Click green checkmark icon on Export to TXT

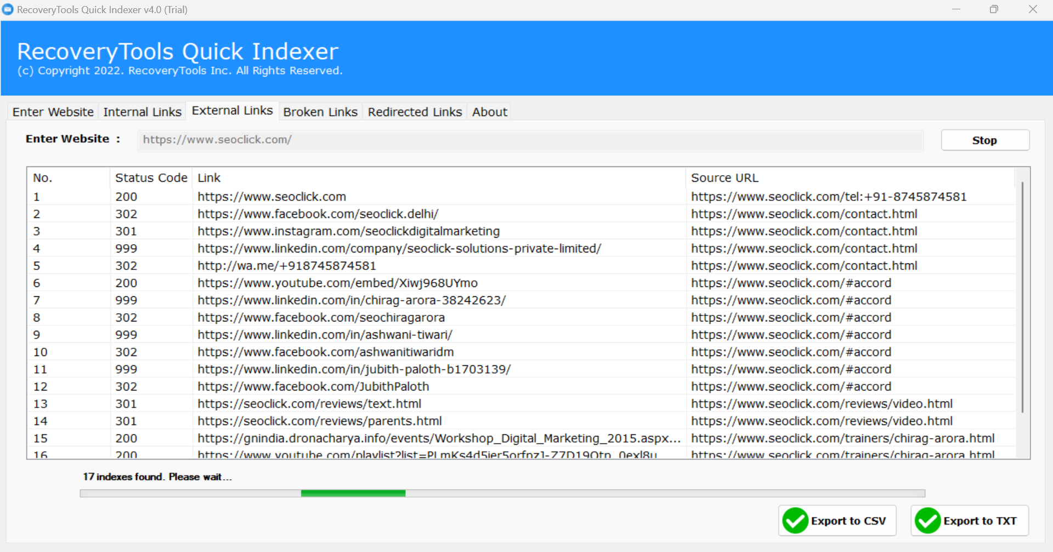pos(928,520)
